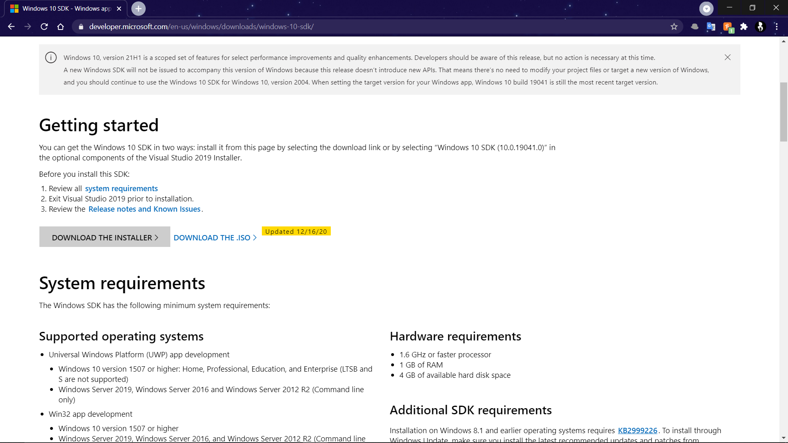Screen dimensions: 788x443
Task: Click 'Before you install this SDK:' text
Action: coord(84,174)
